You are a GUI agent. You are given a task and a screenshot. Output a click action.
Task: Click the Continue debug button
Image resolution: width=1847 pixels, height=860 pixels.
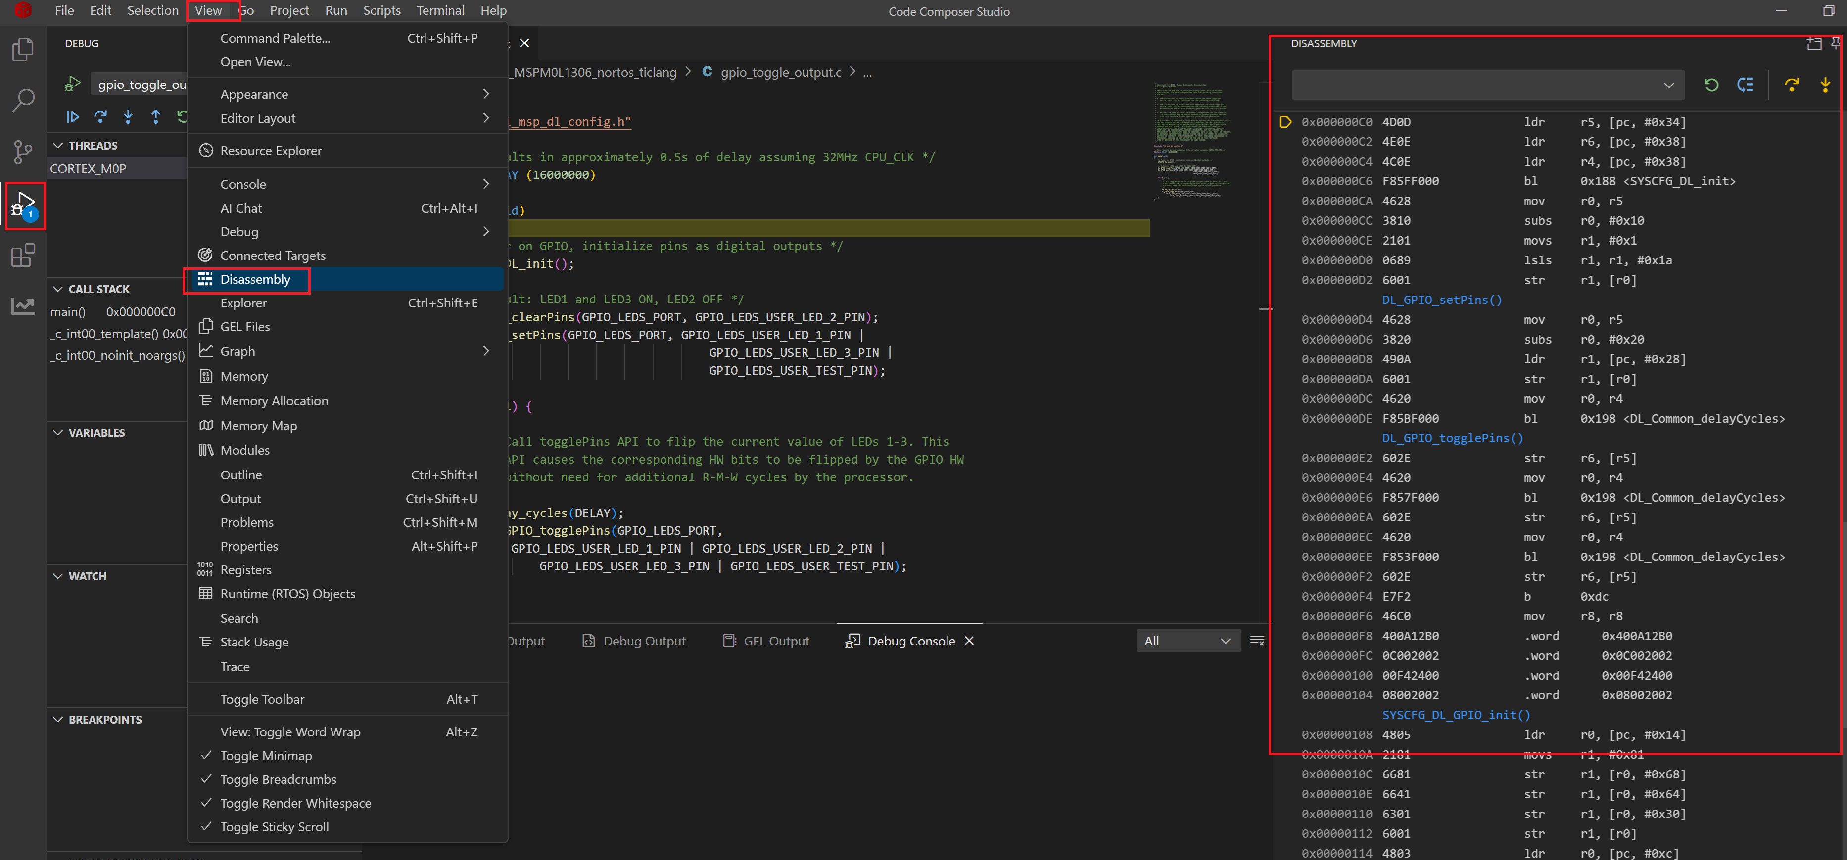72,117
